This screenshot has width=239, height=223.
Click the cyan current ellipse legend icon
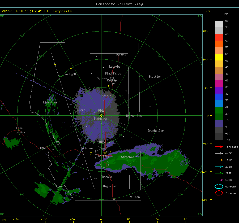click(x=219, y=186)
